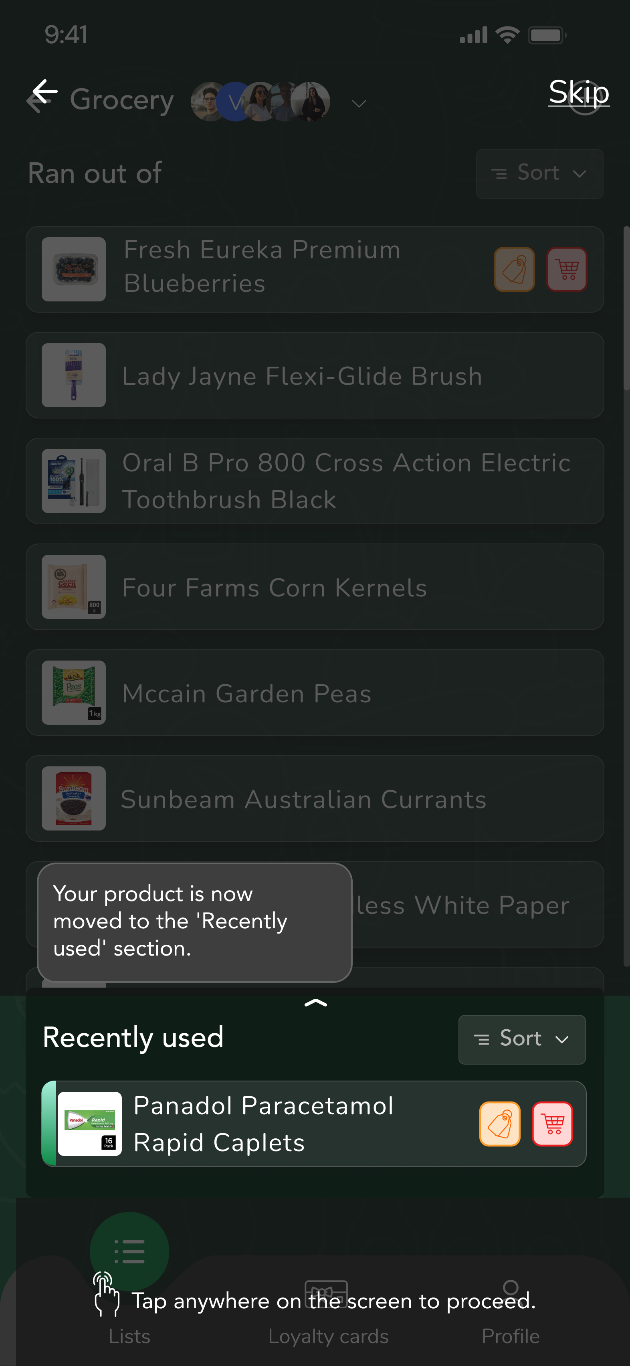The width and height of the screenshot is (630, 1366).
Task: Open Mccain Garden Peas product image
Action: click(74, 693)
